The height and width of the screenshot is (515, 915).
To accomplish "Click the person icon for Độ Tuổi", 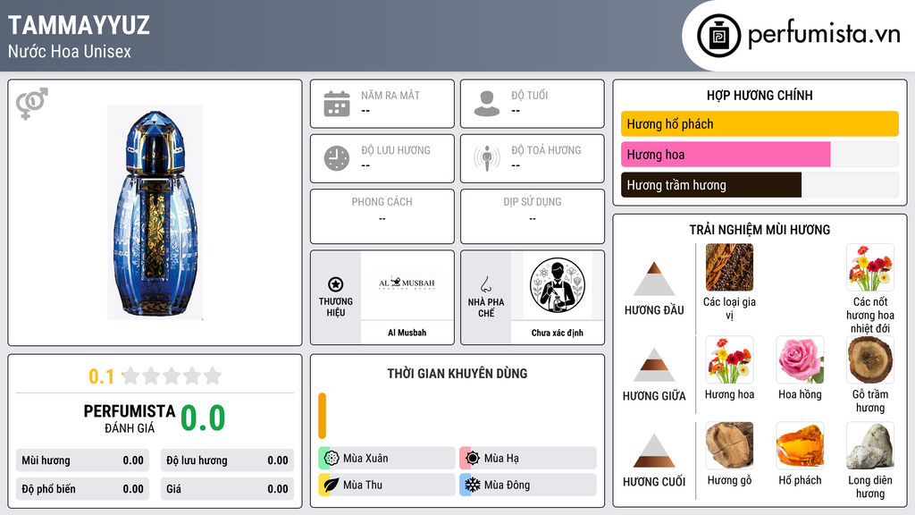I will click(x=487, y=104).
